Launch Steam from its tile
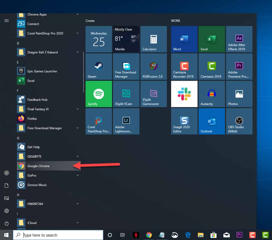The height and width of the screenshot is (240, 272). click(99, 67)
